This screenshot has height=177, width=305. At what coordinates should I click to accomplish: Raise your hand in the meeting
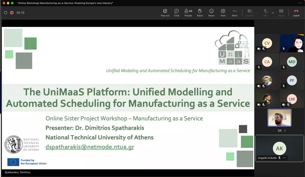click(200, 13)
